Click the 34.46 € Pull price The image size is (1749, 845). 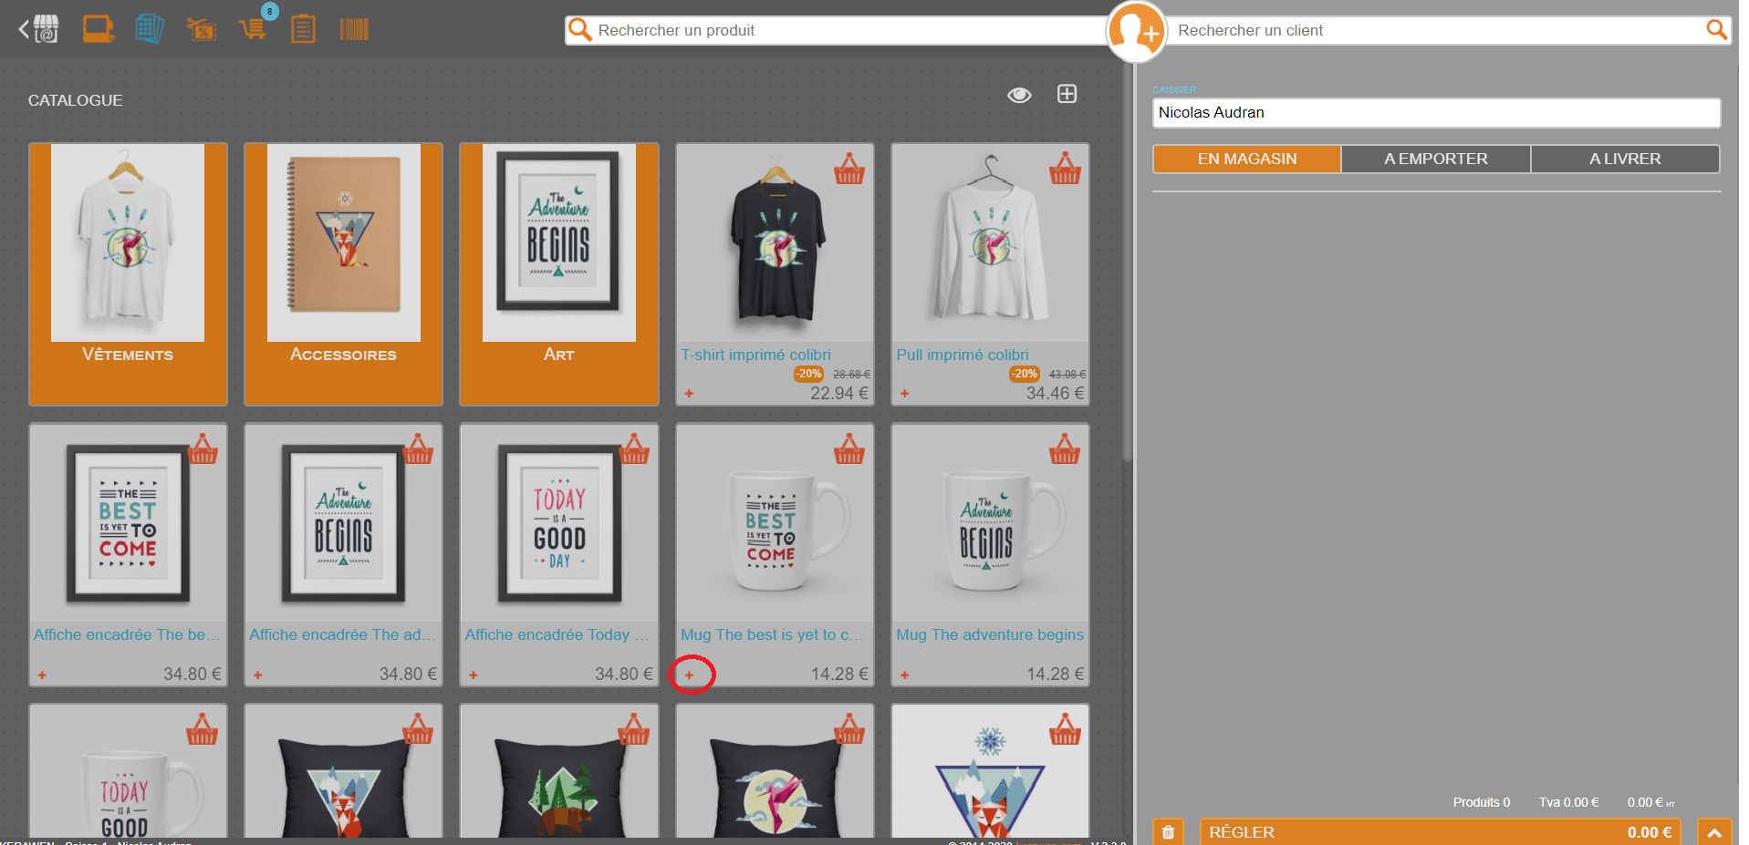tap(1055, 393)
